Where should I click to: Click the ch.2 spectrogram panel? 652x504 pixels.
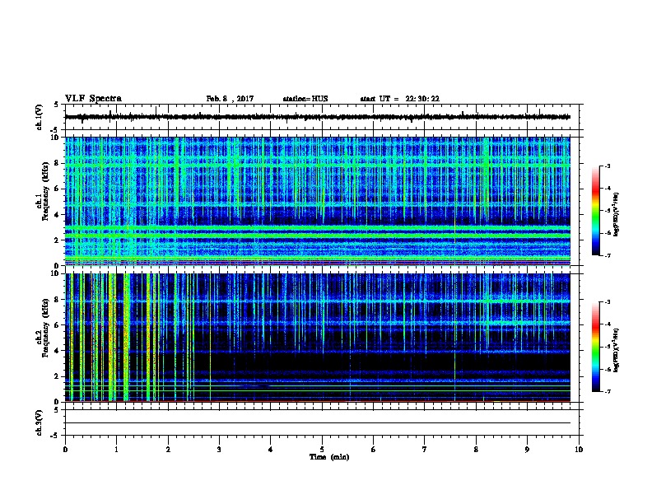click(318, 338)
